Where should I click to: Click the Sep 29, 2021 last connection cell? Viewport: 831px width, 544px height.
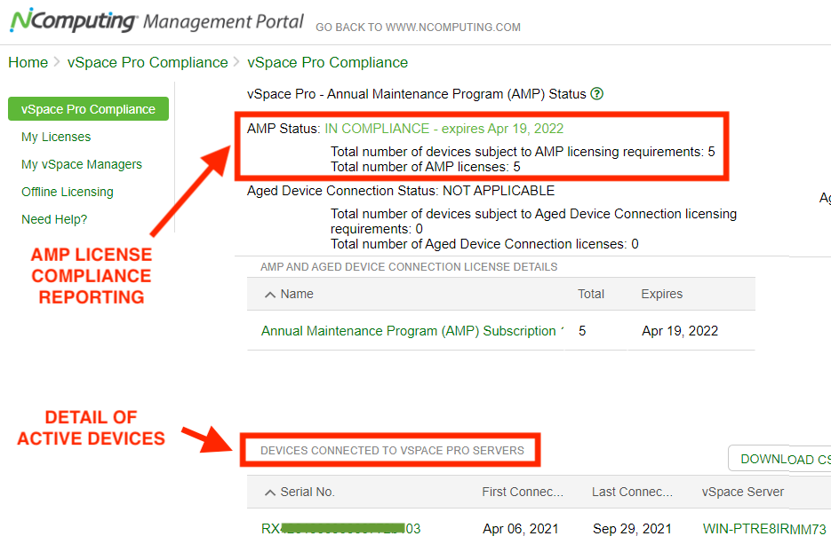tap(632, 529)
